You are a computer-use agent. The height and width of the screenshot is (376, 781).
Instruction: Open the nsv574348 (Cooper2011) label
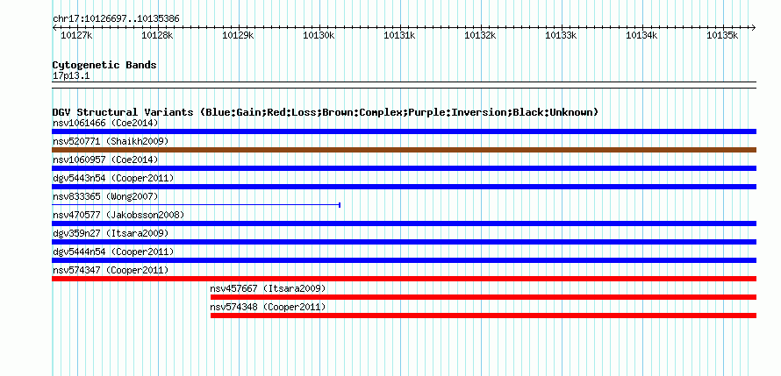click(x=268, y=307)
